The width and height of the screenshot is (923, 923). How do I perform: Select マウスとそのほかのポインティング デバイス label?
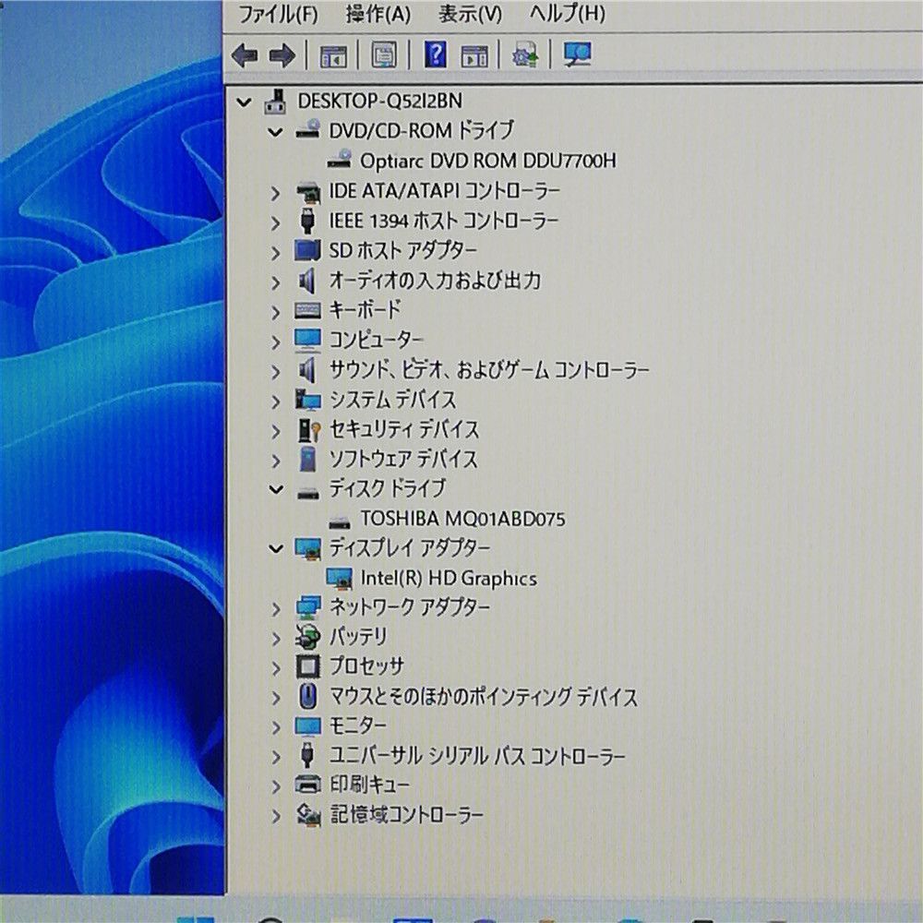tap(484, 696)
